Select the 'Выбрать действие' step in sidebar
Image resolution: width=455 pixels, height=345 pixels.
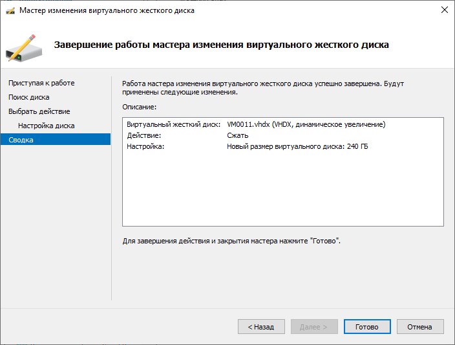point(39,111)
